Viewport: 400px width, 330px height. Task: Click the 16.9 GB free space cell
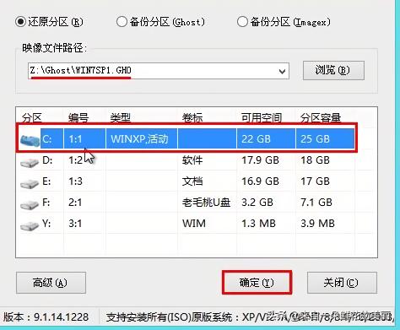pyautogui.click(x=260, y=181)
